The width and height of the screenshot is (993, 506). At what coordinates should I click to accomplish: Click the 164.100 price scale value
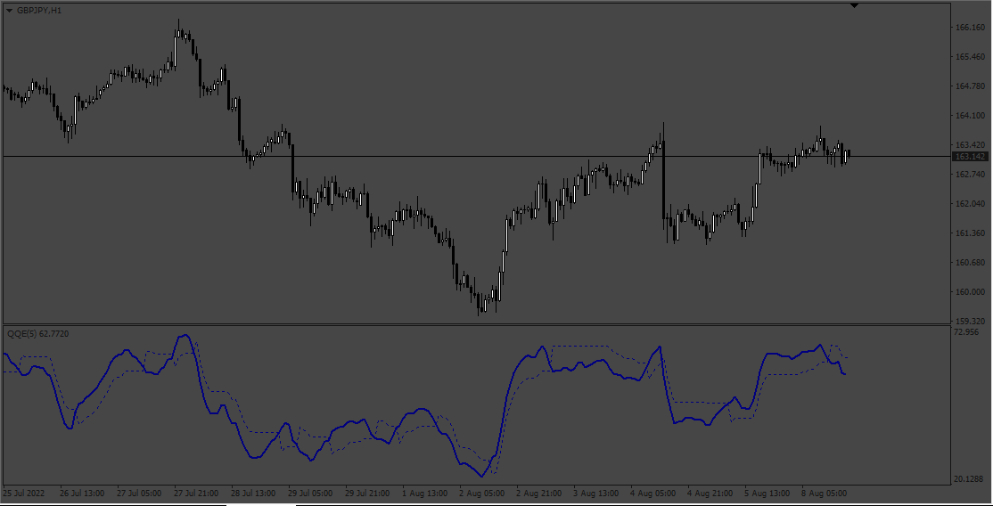click(x=969, y=116)
